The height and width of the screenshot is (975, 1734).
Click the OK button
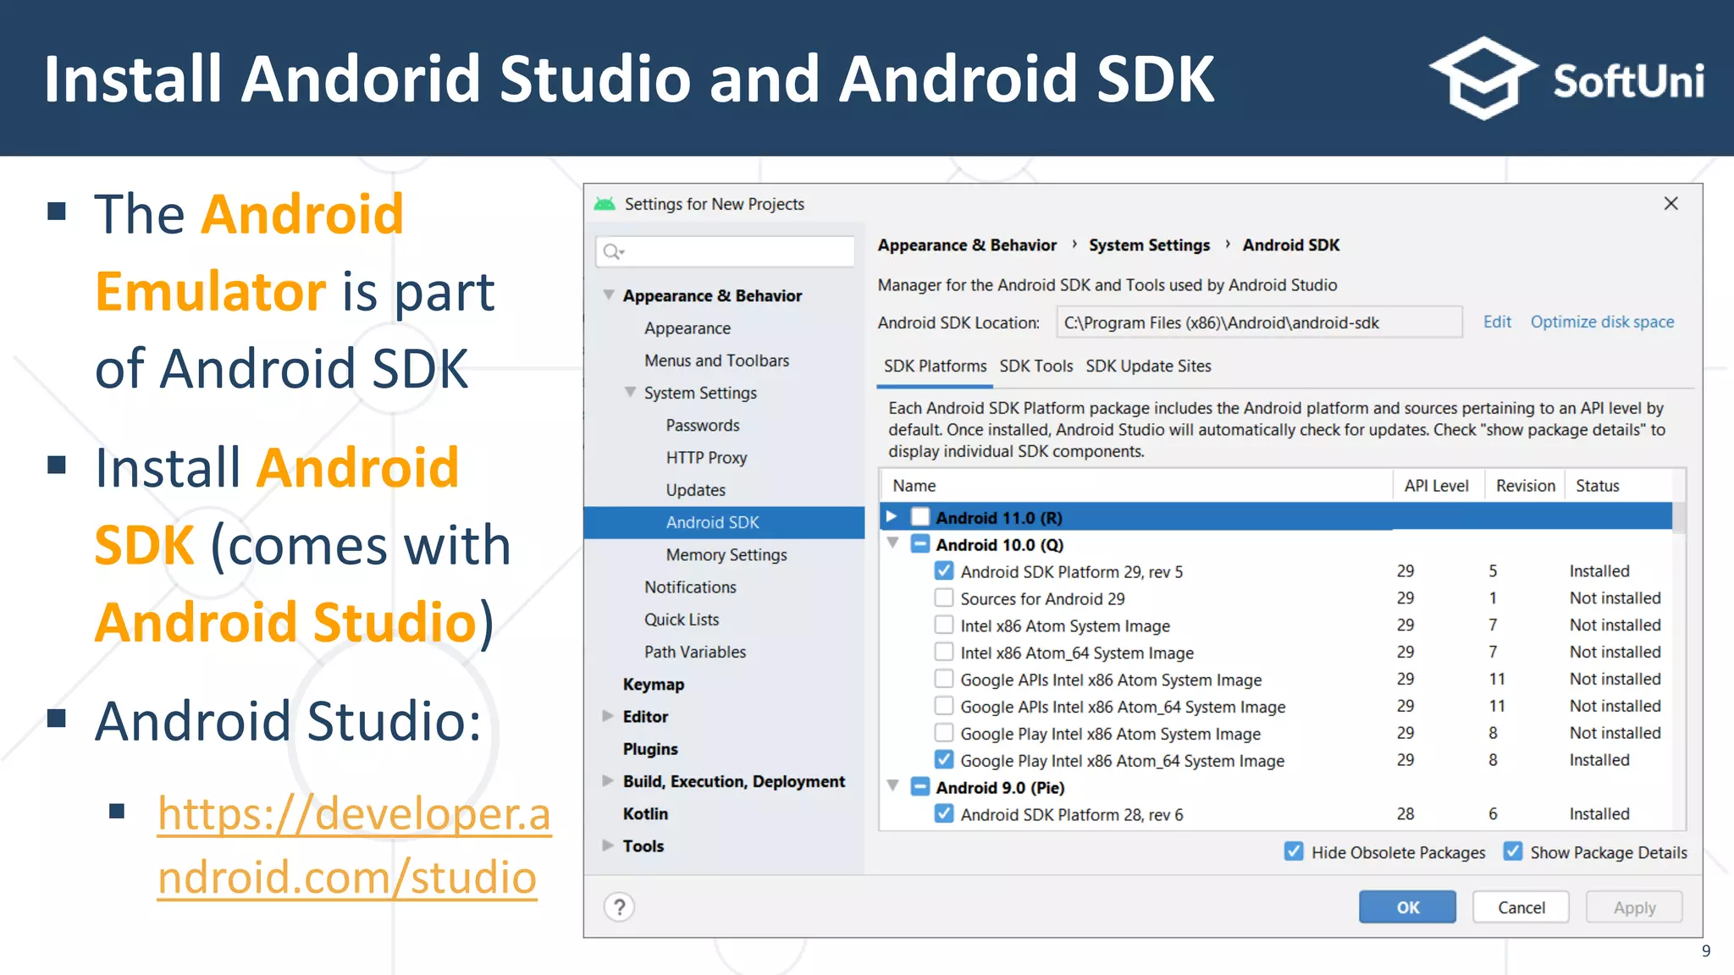tap(1407, 907)
